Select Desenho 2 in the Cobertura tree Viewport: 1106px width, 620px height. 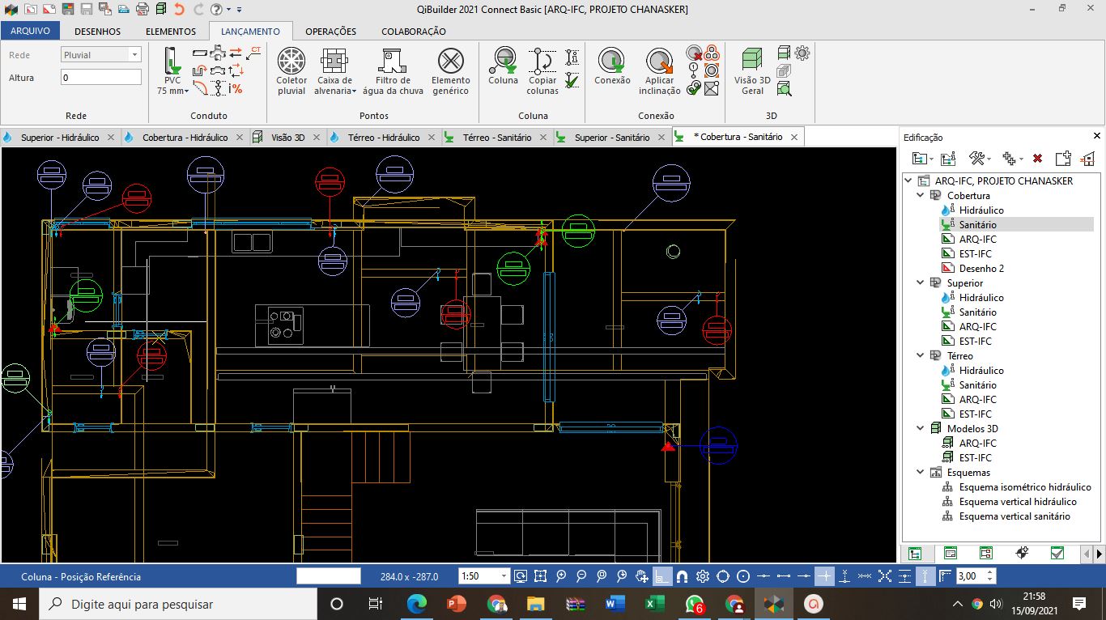tap(981, 268)
